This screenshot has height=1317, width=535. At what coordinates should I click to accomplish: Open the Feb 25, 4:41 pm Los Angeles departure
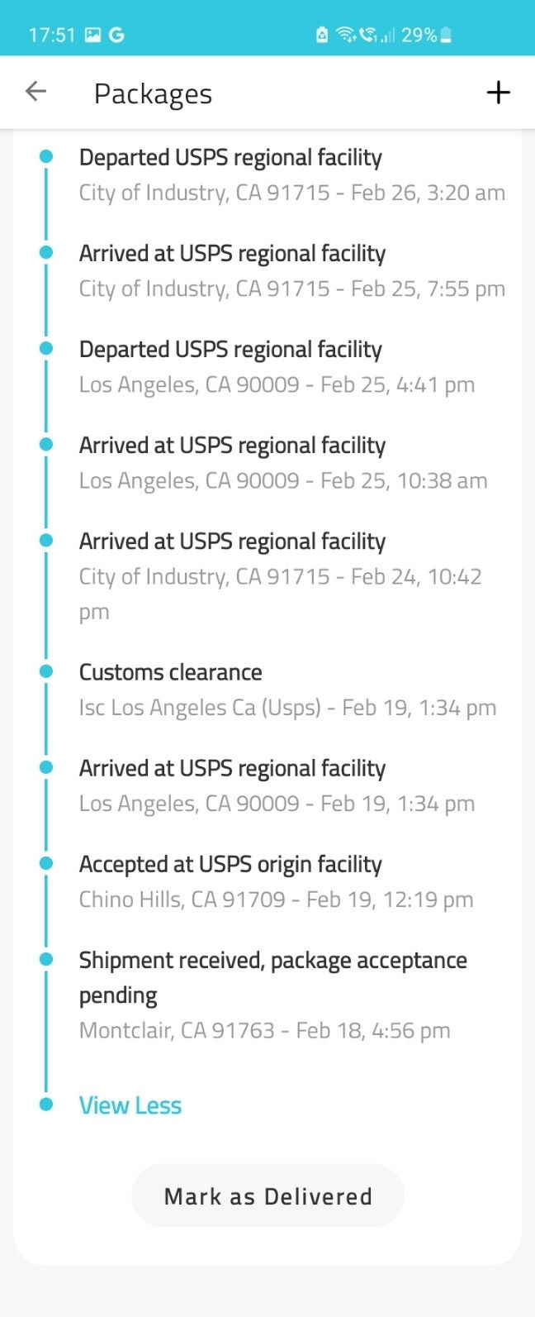coord(277,367)
